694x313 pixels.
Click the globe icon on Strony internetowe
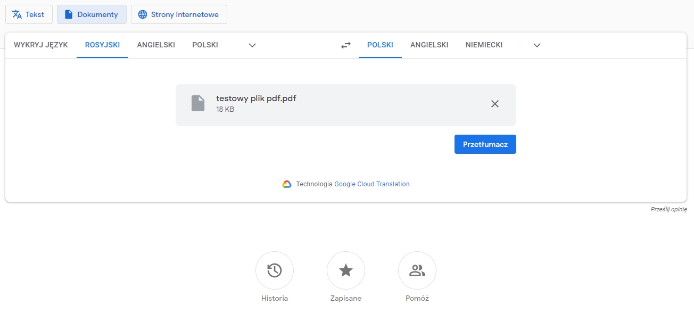click(142, 14)
